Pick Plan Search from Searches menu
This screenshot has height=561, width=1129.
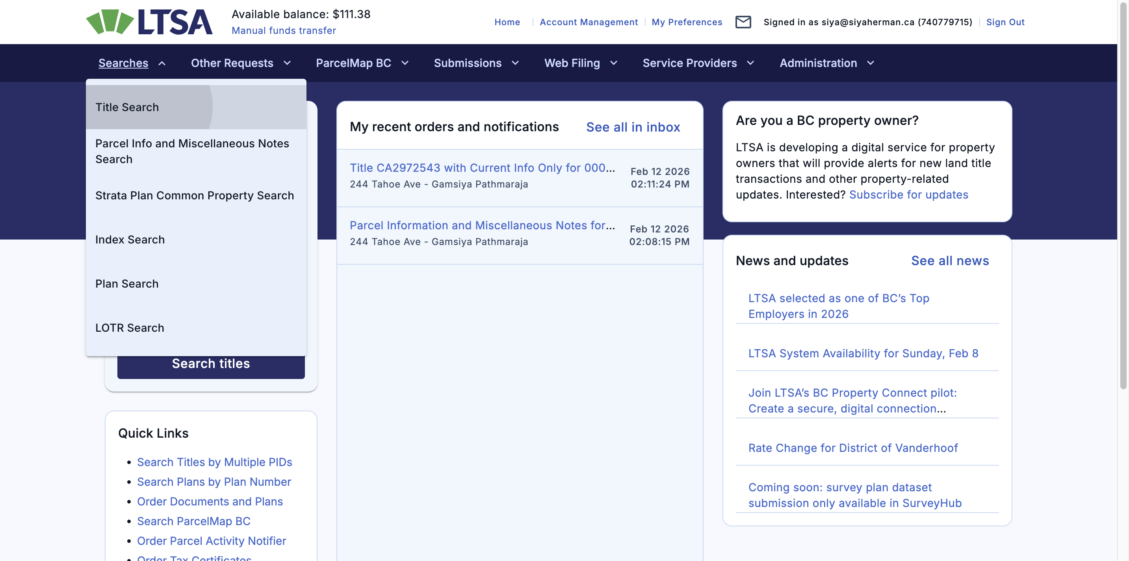coord(127,284)
